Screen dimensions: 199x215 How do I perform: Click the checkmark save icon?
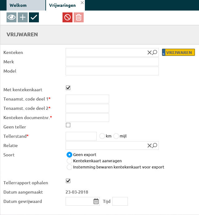pos(34,18)
